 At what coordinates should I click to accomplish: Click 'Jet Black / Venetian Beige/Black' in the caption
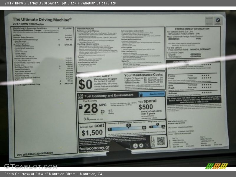[x=89, y=3]
